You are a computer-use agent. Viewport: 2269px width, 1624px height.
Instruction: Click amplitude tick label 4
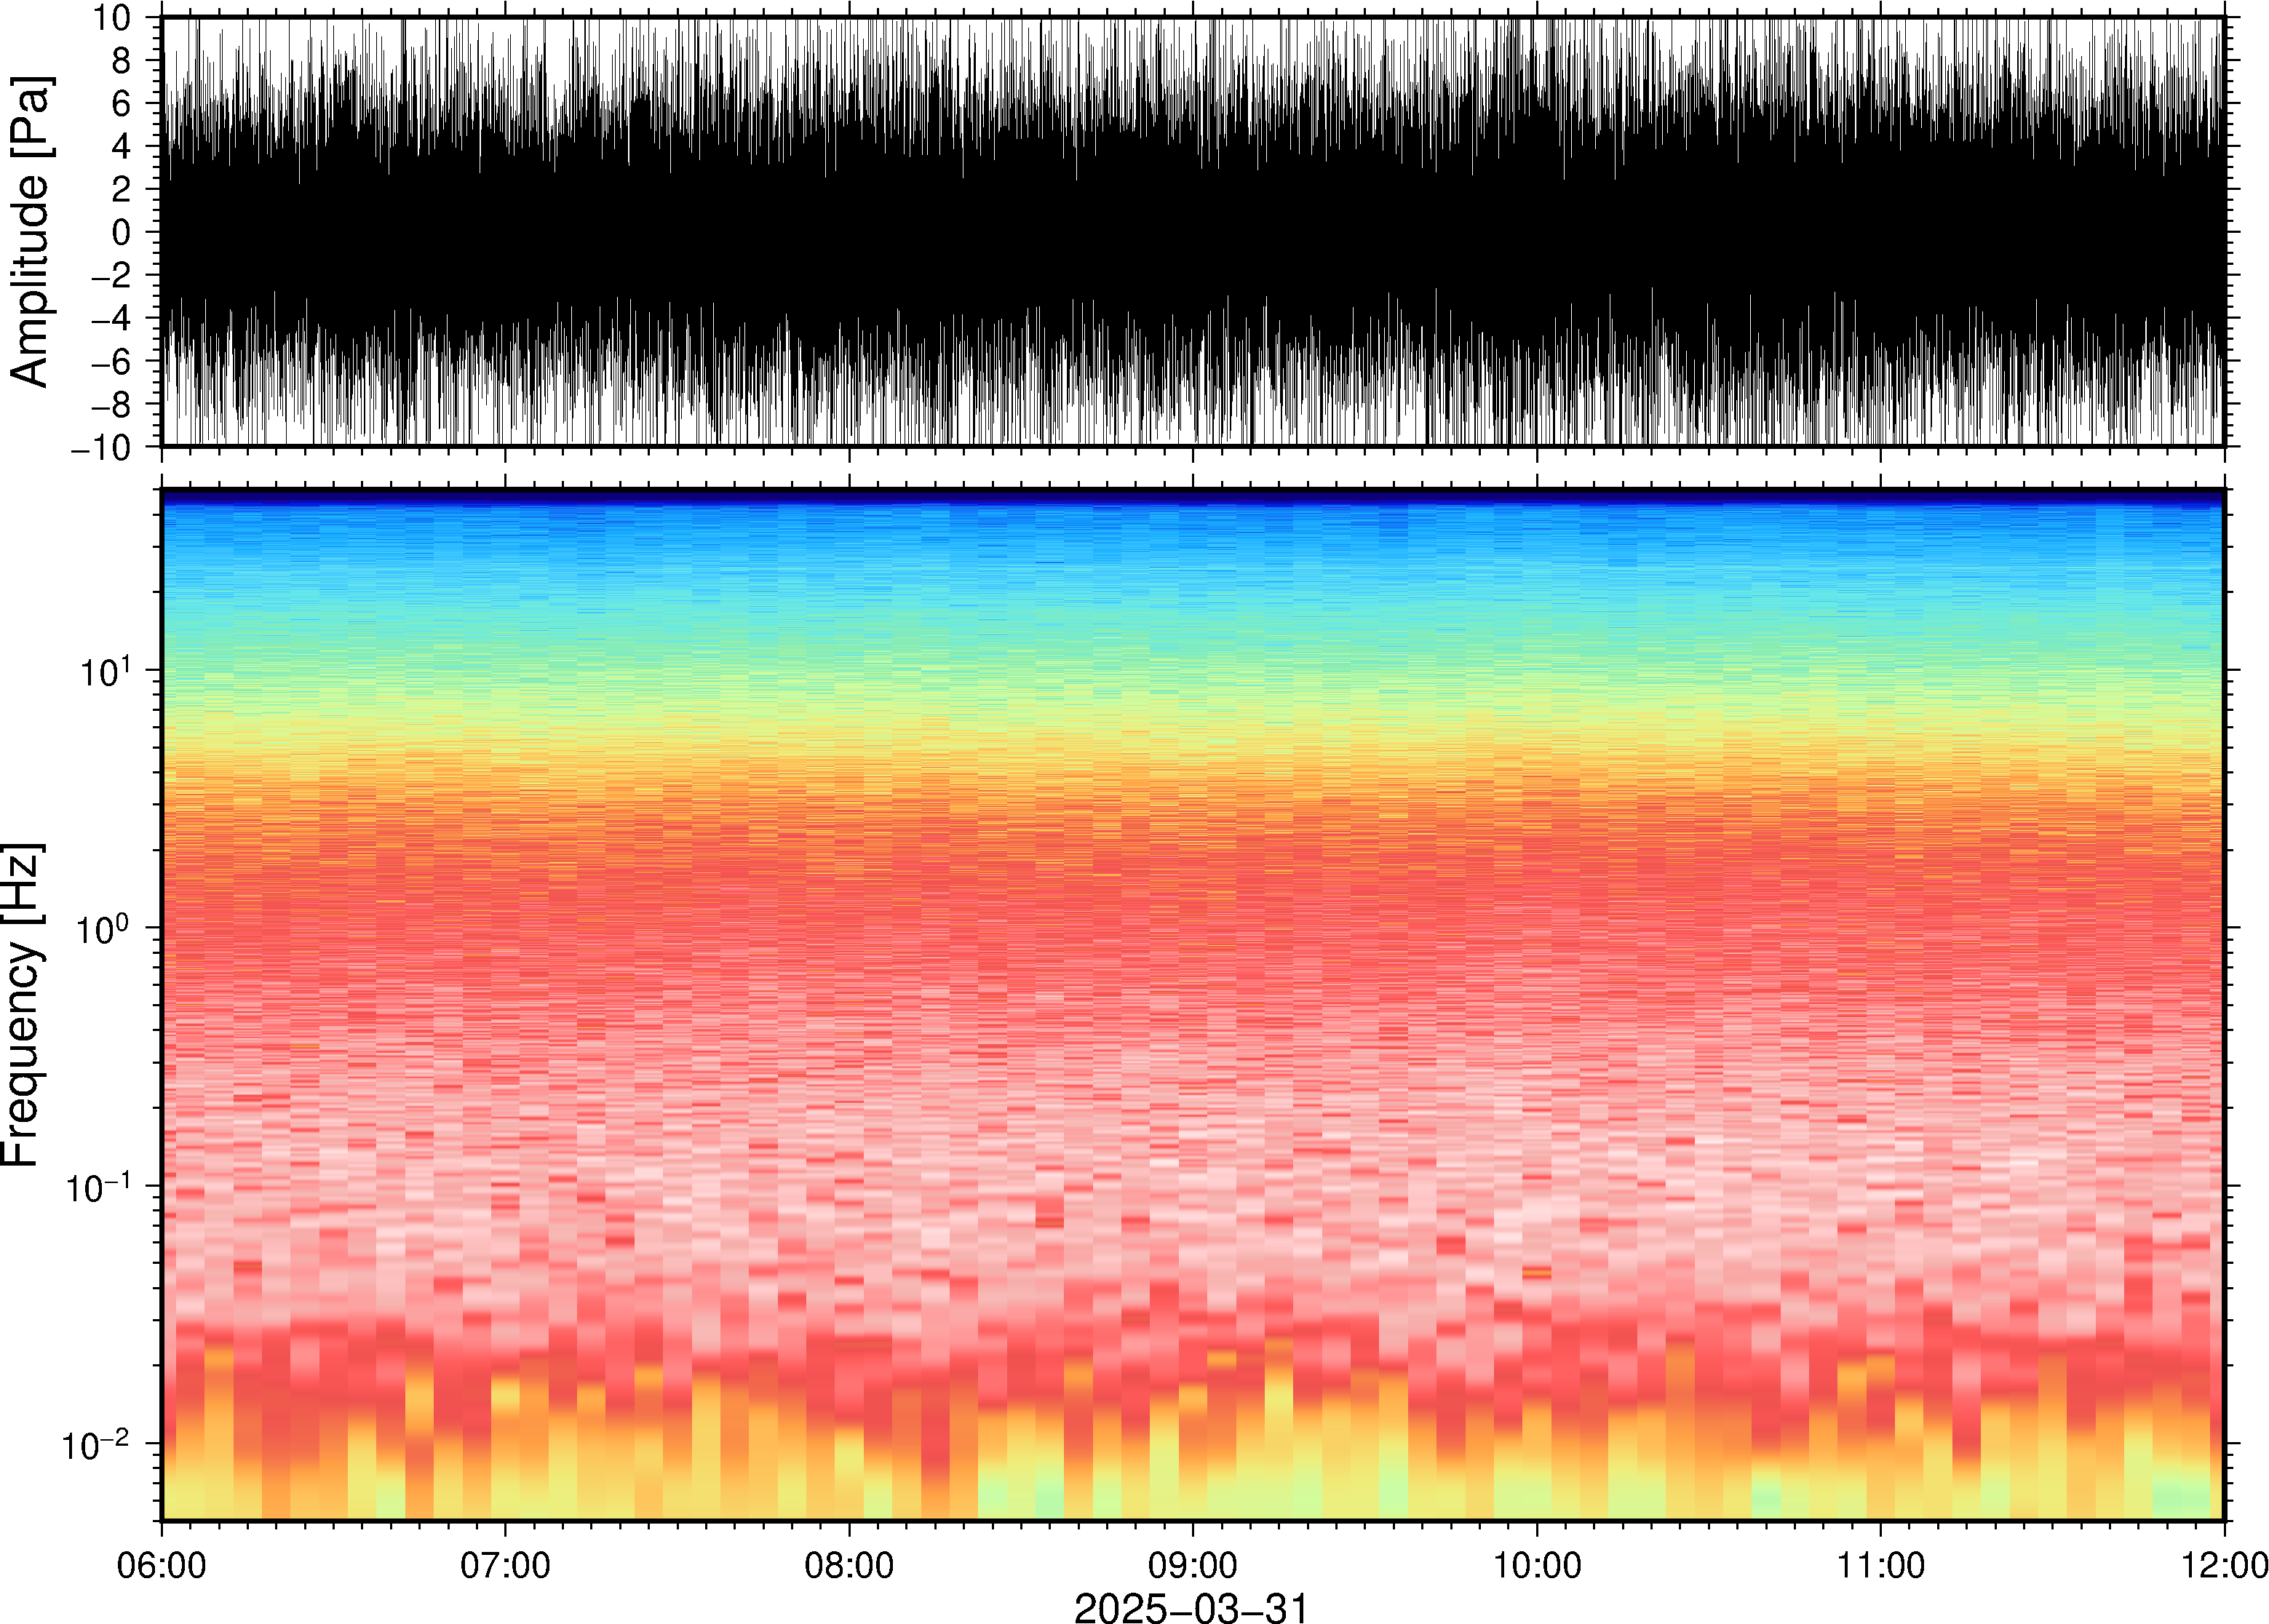point(122,147)
